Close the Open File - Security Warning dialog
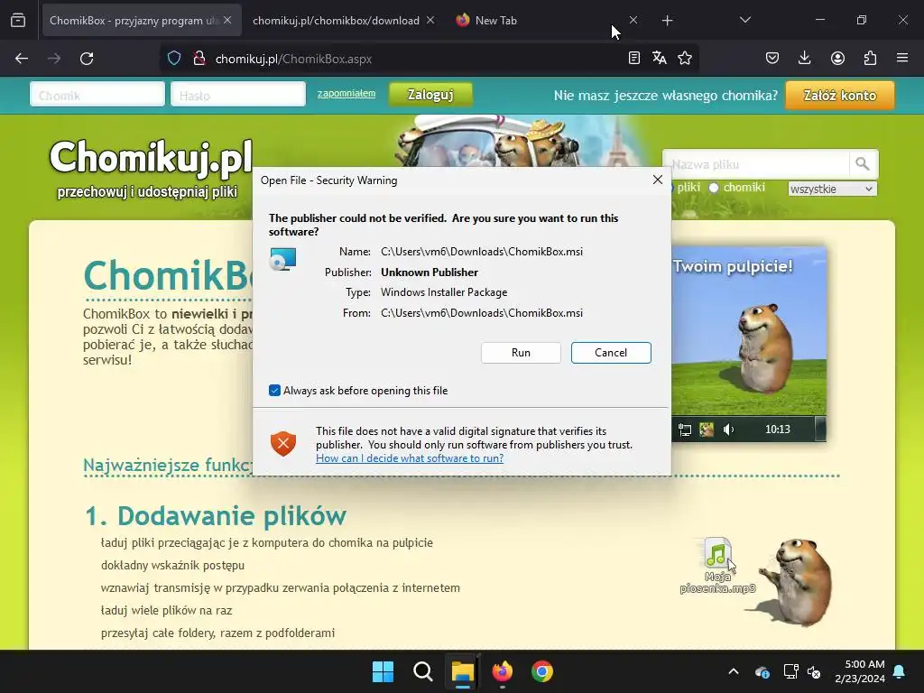 click(658, 180)
